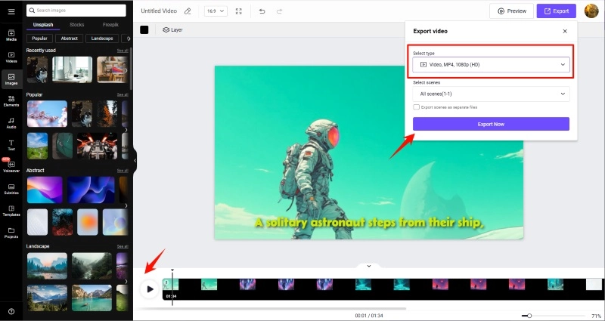Open the hamburger main menu
Viewport: 605px width, 321px height.
coord(11,11)
